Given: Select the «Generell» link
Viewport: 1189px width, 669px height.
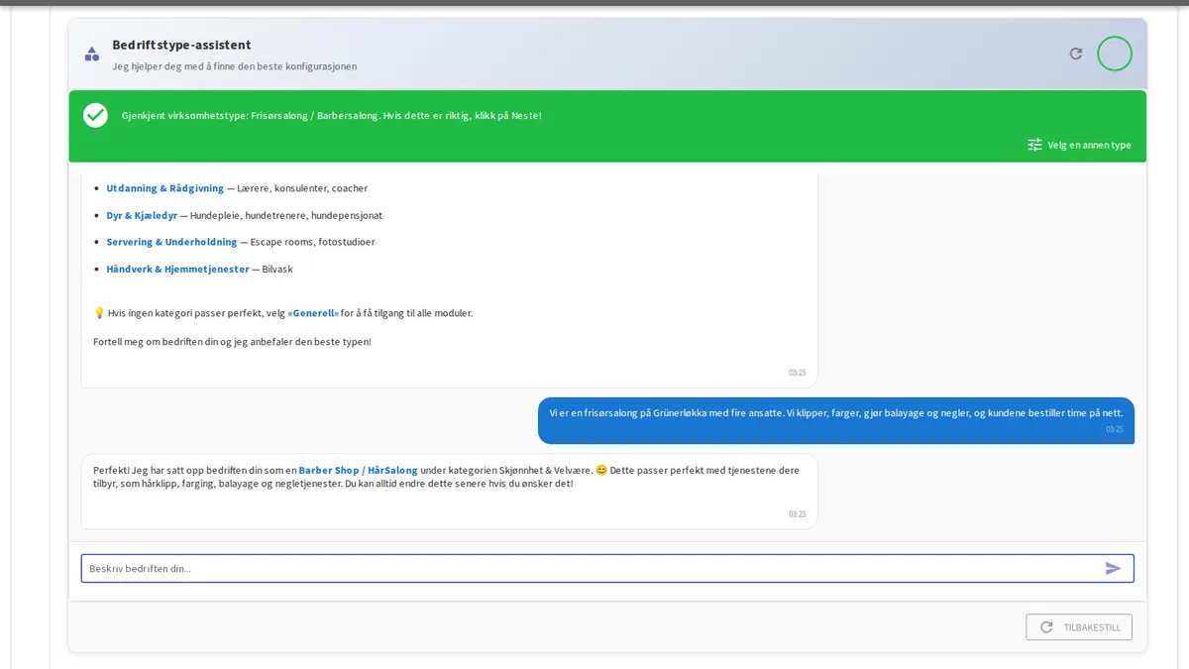Looking at the screenshot, I should 313,313.
